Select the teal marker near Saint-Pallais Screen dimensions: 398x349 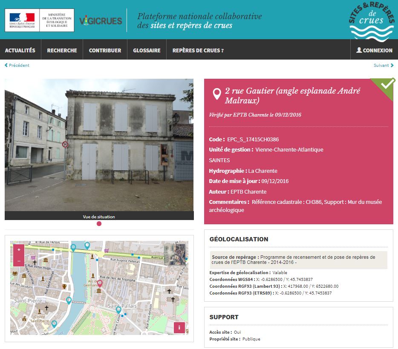click(118, 310)
